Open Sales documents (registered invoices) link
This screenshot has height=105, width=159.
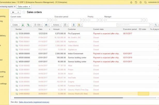click(x=34, y=102)
